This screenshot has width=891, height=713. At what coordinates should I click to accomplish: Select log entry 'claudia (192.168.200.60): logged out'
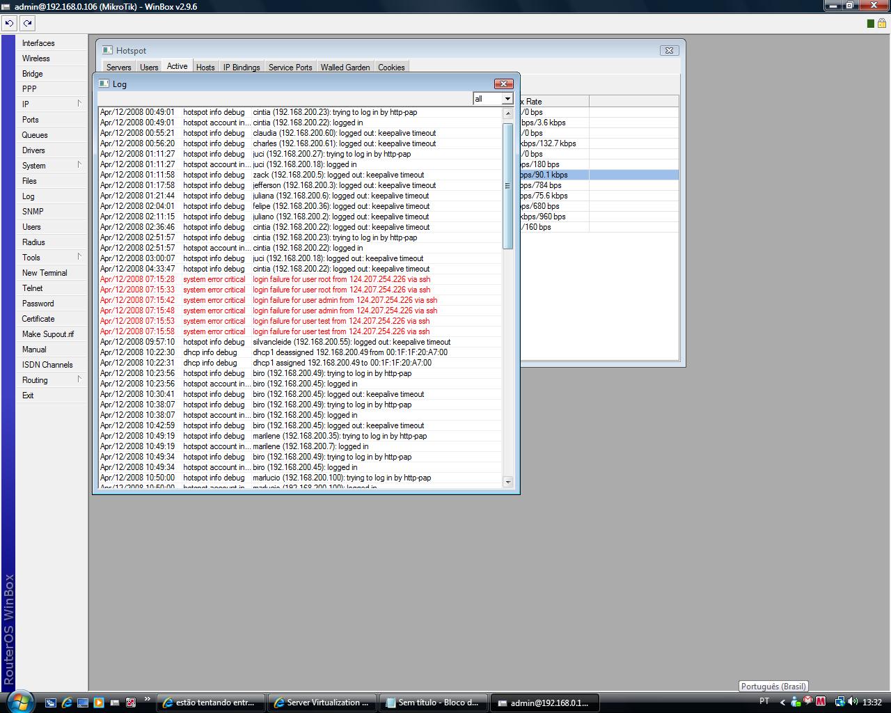tap(300, 133)
